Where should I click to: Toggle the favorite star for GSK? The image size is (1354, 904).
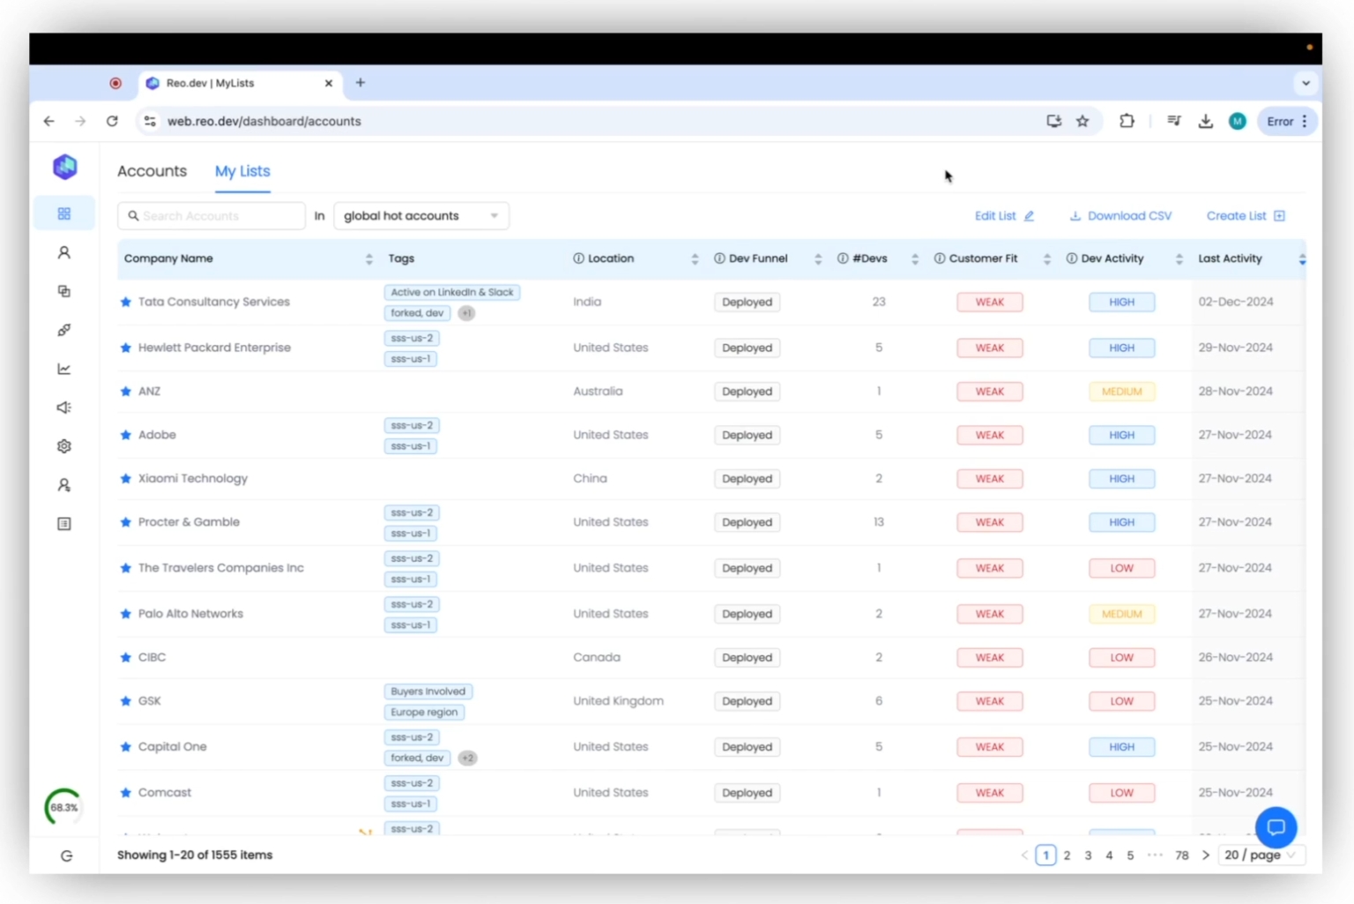coord(125,701)
